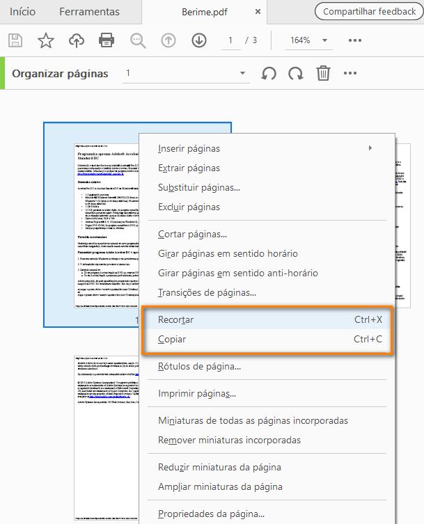Image resolution: width=424 pixels, height=524 pixels.
Task: Open Transições de páginas... entry
Action: tap(267, 292)
